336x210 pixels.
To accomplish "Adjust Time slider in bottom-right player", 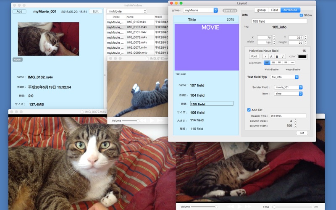I will click(292, 207).
